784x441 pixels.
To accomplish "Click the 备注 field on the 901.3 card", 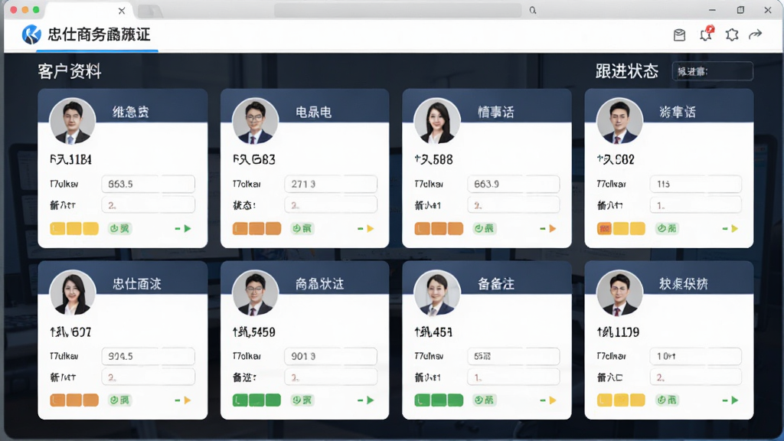I will pyautogui.click(x=331, y=377).
